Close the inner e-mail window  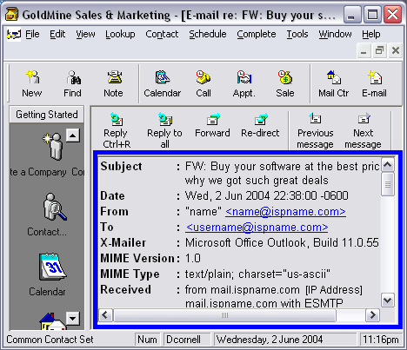396,51
